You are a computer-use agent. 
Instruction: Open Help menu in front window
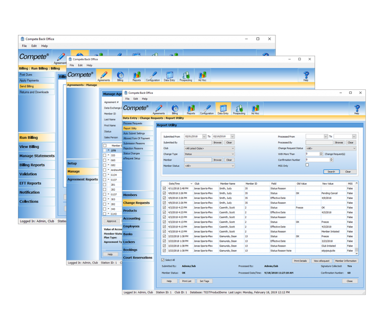[145, 99]
